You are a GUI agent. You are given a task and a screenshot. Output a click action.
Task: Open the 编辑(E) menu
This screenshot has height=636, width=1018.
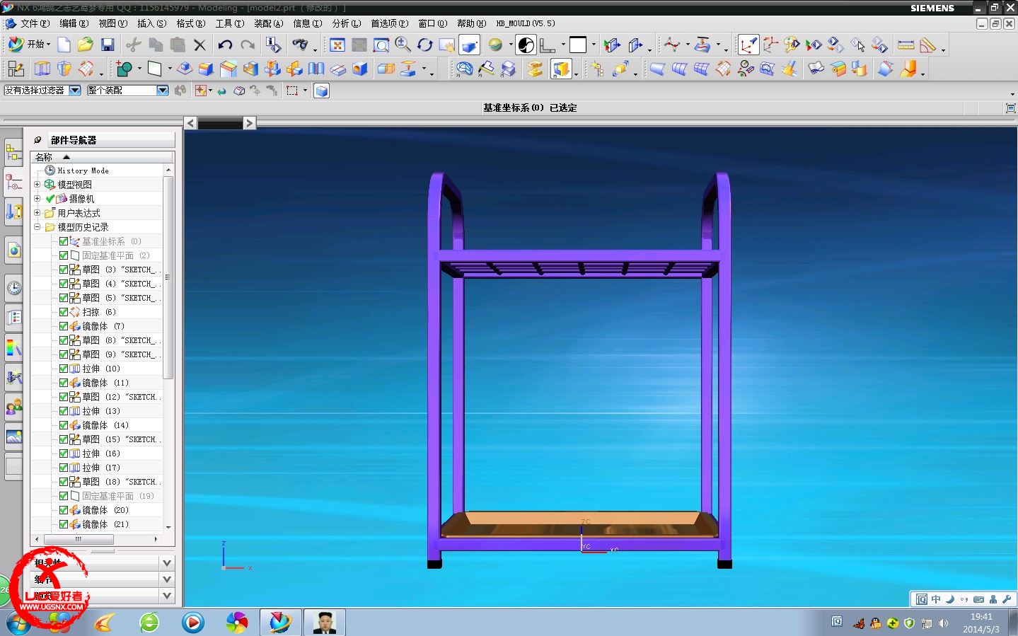[74, 23]
